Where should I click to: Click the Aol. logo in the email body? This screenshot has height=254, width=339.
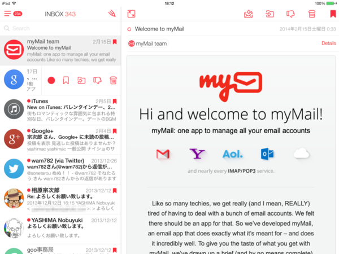coord(232,154)
